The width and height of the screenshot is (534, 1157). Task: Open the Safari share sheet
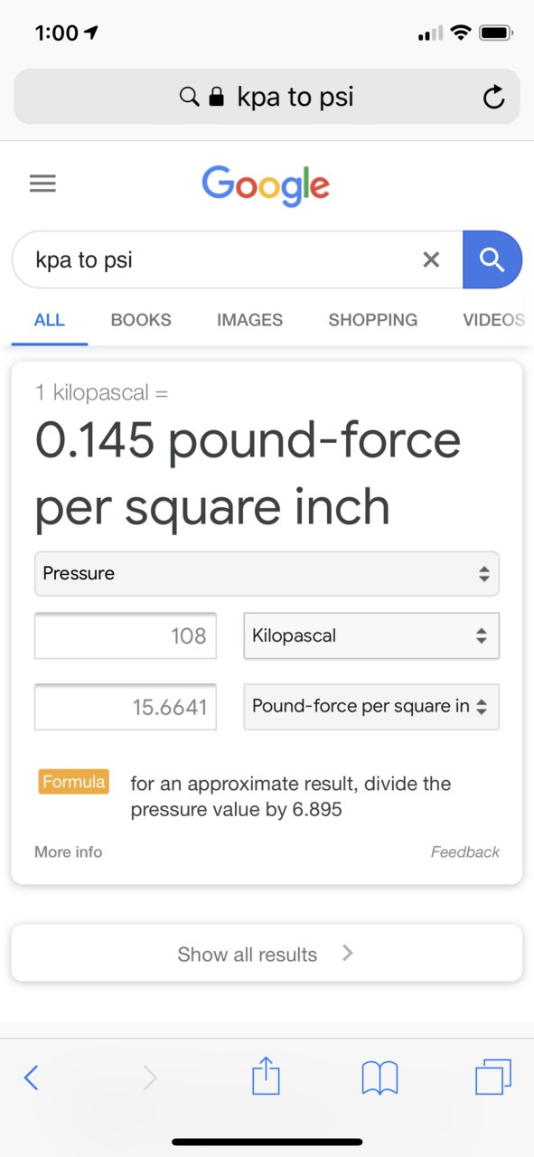[266, 1076]
